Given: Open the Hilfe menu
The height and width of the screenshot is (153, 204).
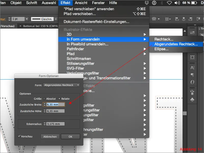Looking at the screenshot, I should 113,3.
